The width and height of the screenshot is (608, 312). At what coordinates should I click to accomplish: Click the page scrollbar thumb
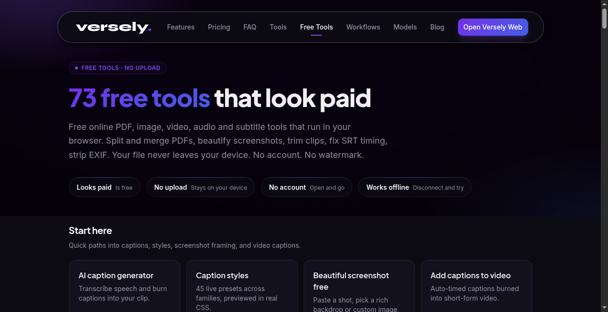pyautogui.click(x=604, y=18)
